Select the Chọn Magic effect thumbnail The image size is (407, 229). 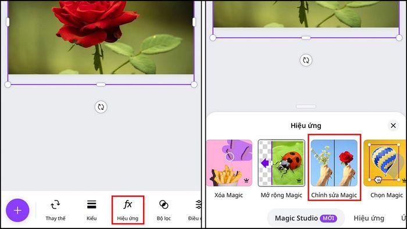click(x=385, y=163)
